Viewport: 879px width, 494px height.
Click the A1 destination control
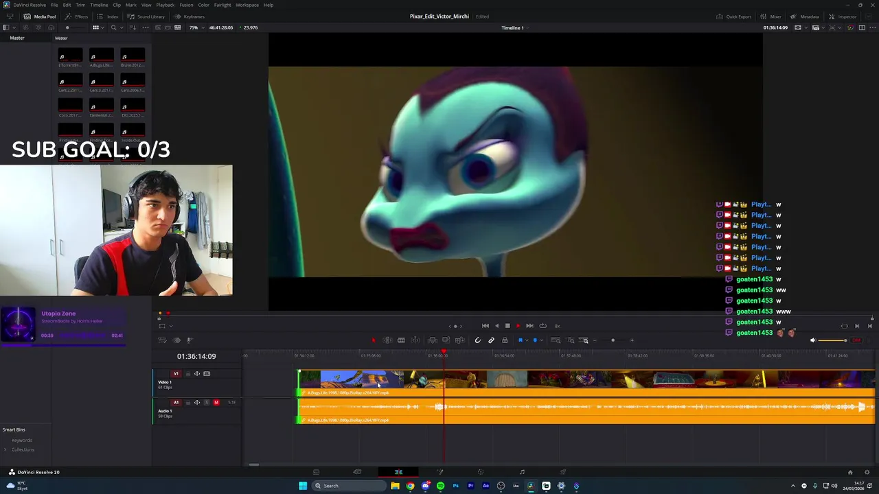point(176,403)
